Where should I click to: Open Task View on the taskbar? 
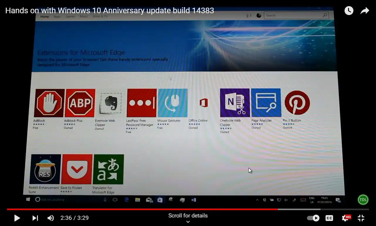(x=115, y=200)
